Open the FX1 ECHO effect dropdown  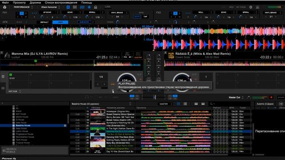(x=72, y=12)
